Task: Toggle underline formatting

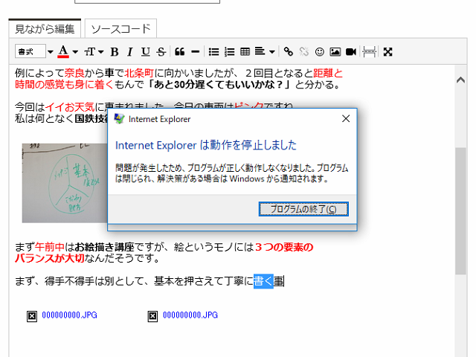Action: [x=146, y=52]
